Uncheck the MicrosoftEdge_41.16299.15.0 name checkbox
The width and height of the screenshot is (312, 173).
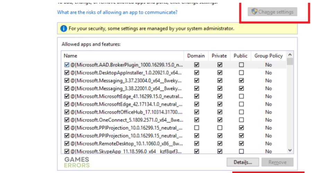(x=67, y=96)
